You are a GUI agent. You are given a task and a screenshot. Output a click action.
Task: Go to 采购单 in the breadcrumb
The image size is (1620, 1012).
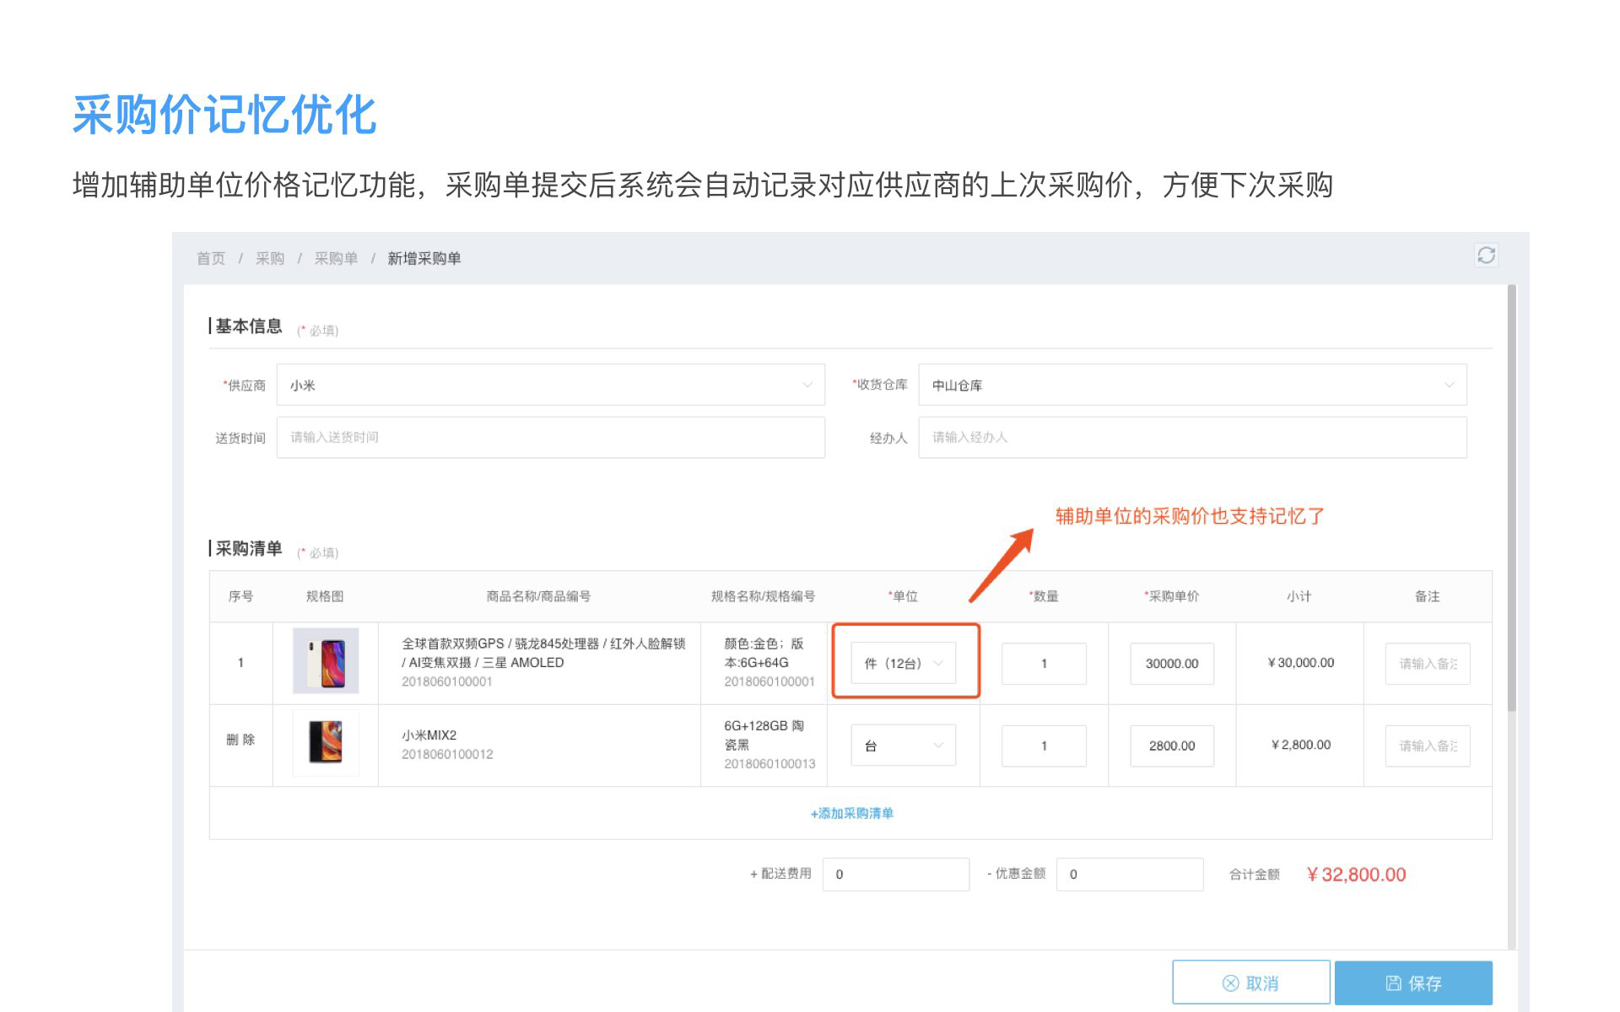coord(336,259)
